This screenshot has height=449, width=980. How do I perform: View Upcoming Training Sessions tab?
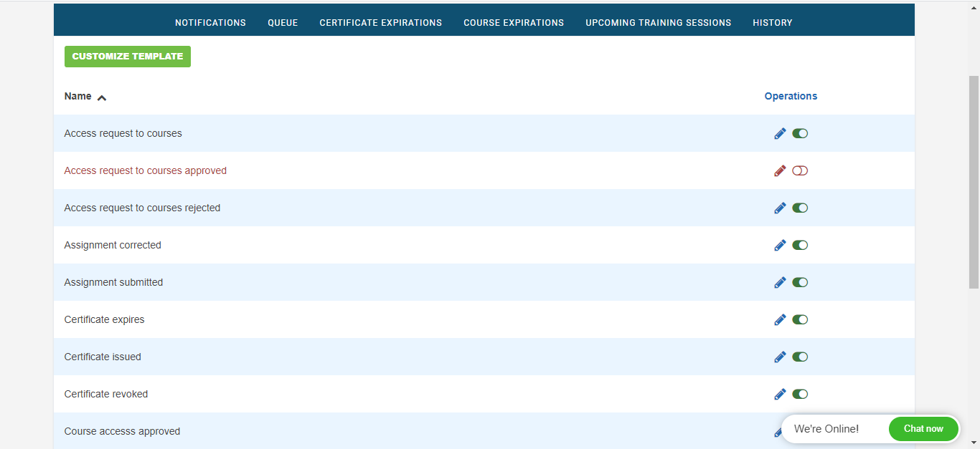[659, 22]
